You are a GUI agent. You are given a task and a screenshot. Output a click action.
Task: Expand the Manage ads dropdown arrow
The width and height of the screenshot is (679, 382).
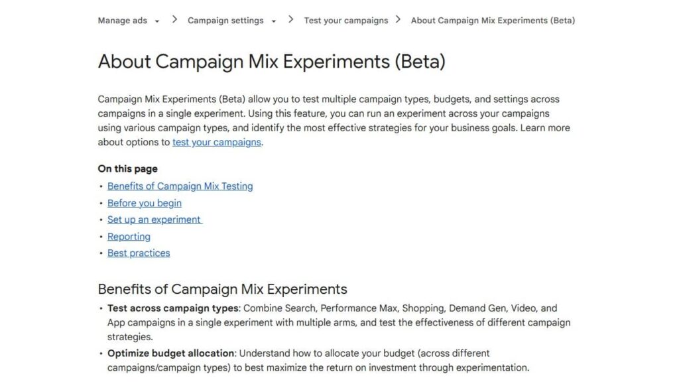[157, 21]
